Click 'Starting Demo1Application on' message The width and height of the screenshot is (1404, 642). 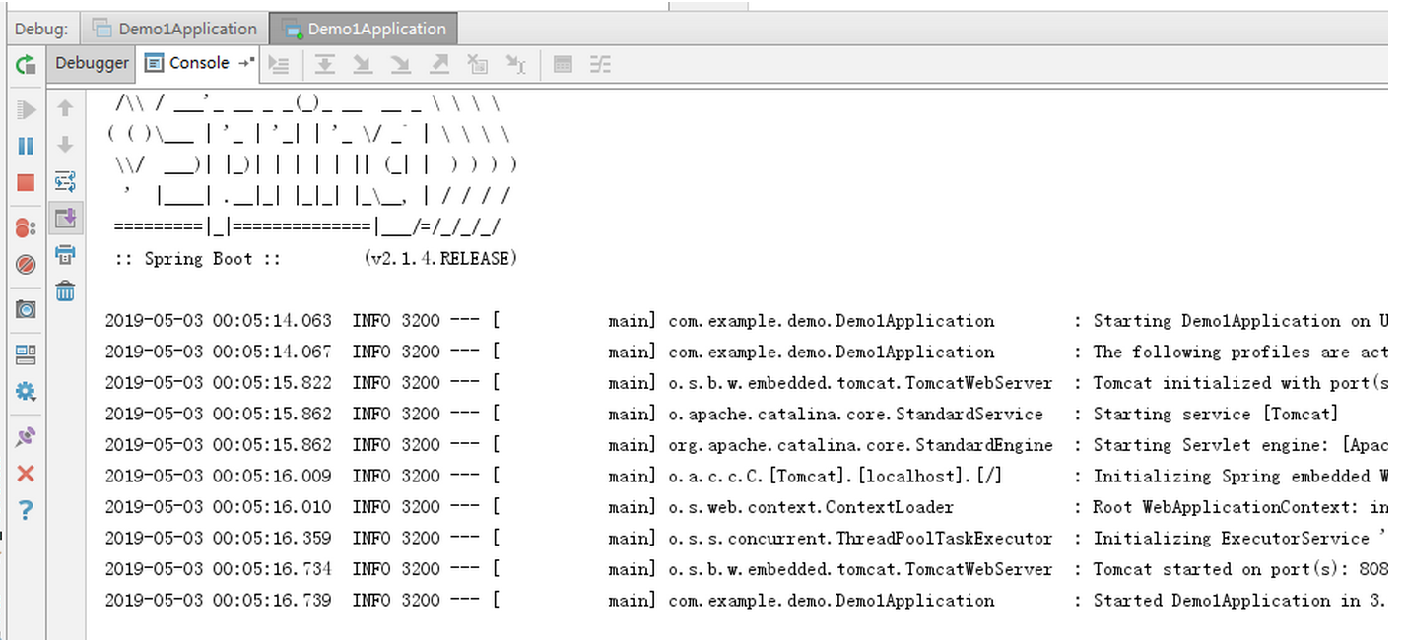[1232, 321]
